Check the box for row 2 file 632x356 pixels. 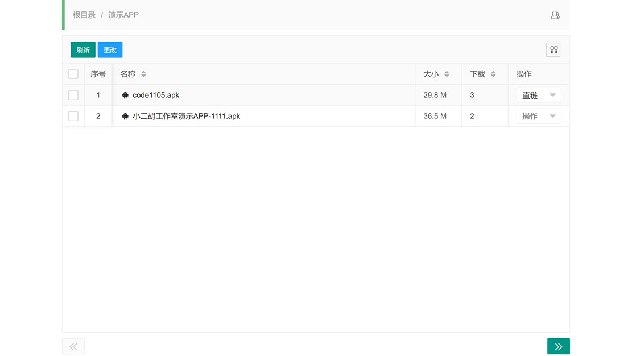click(73, 117)
